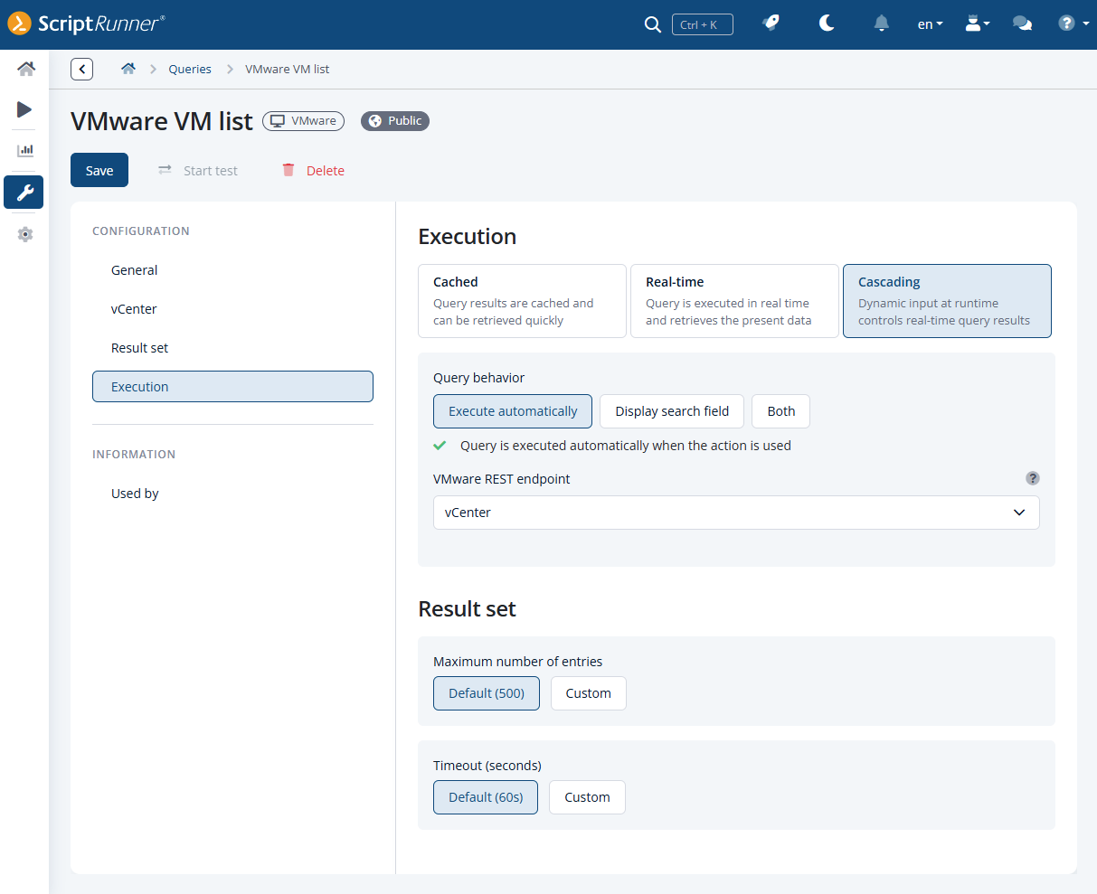The image size is (1097, 894).
Task: Click Start test
Action: tap(197, 171)
